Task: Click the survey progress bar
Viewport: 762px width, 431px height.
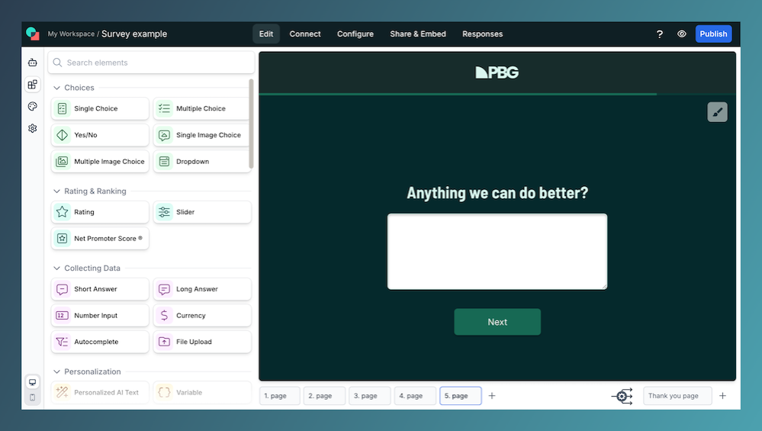Action: (x=497, y=95)
